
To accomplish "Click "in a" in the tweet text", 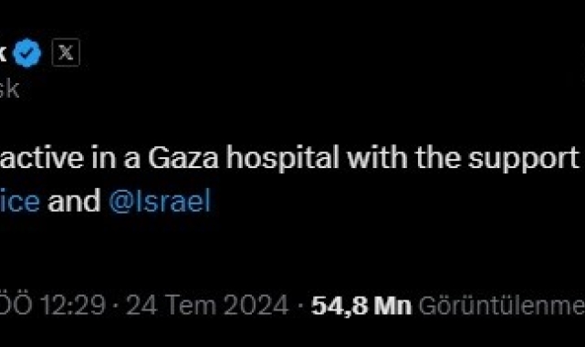I will click(116, 158).
